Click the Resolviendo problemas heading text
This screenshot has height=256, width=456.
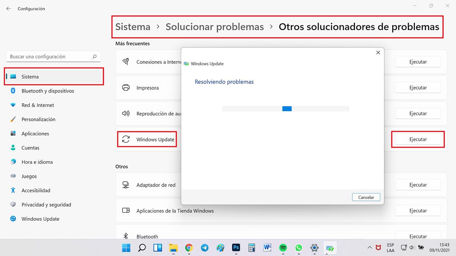pos(224,82)
